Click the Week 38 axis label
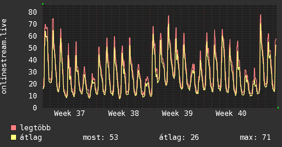This screenshot has width=282, height=147. click(123, 113)
